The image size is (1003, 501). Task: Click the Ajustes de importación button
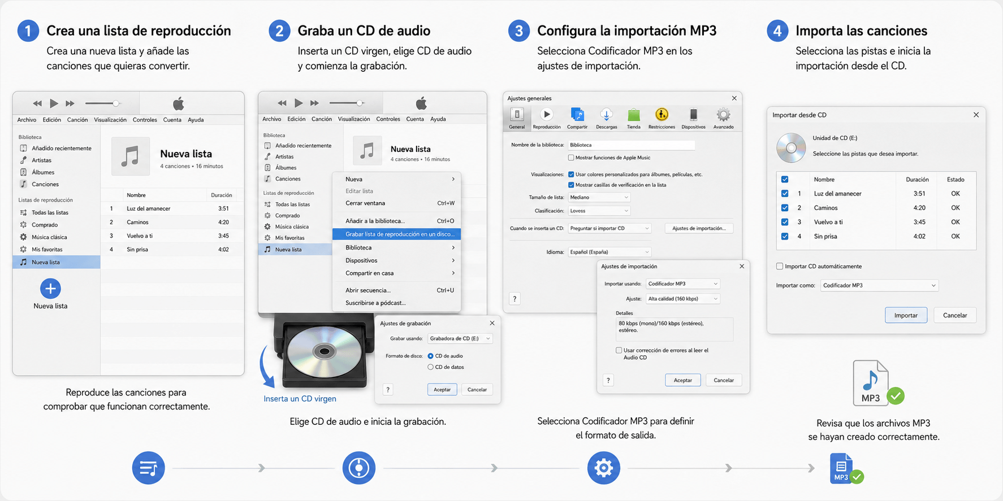[x=699, y=228]
